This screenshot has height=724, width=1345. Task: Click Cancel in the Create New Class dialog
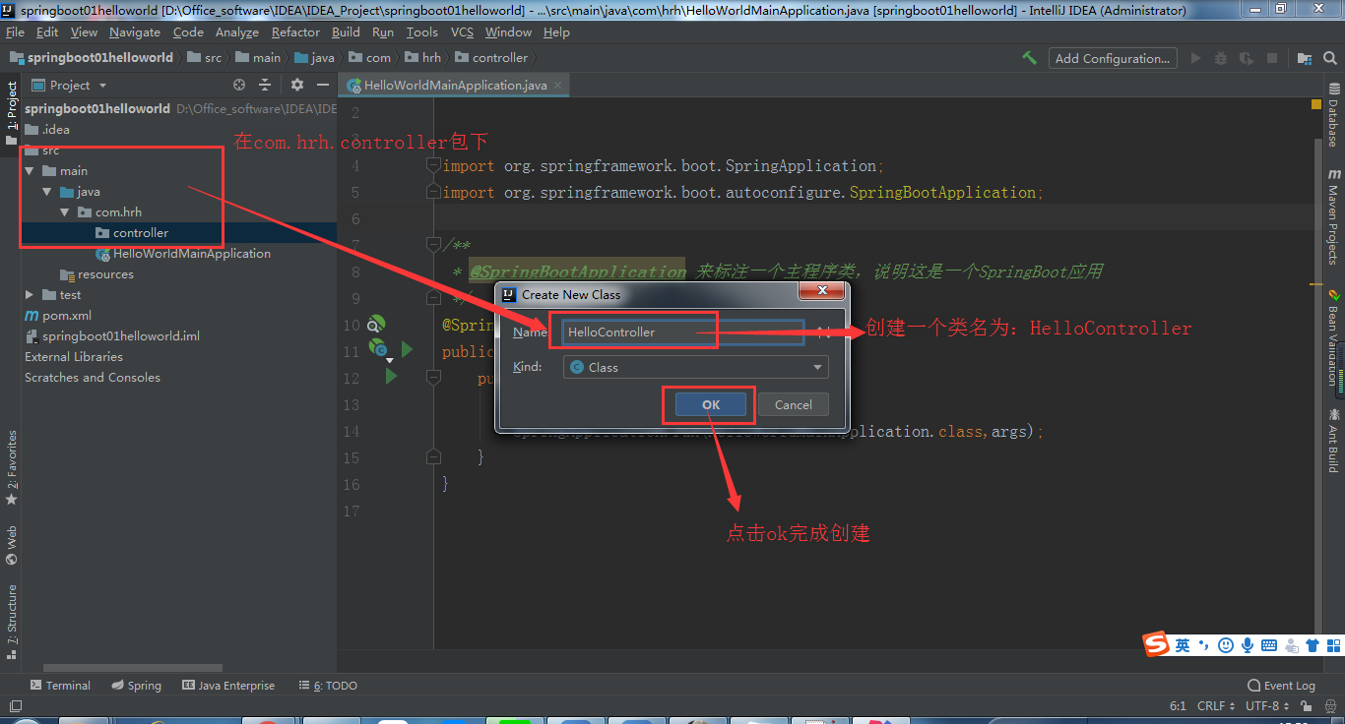(x=794, y=404)
